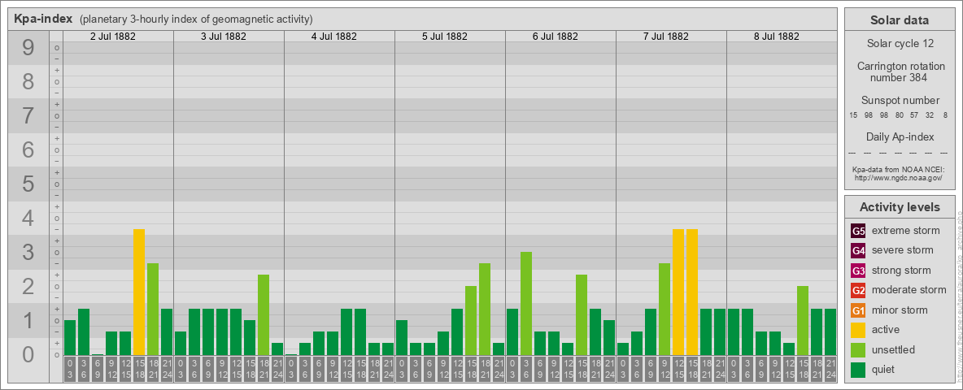This screenshot has width=963, height=390.
Task: Click the Kp scale number 8
Action: coord(28,81)
